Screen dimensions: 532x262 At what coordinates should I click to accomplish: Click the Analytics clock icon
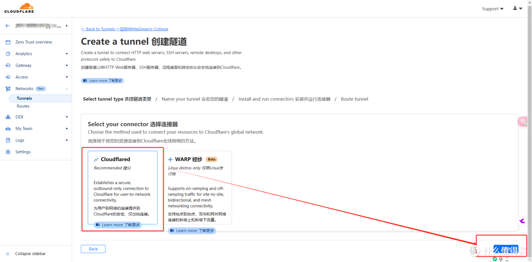pyautogui.click(x=8, y=54)
